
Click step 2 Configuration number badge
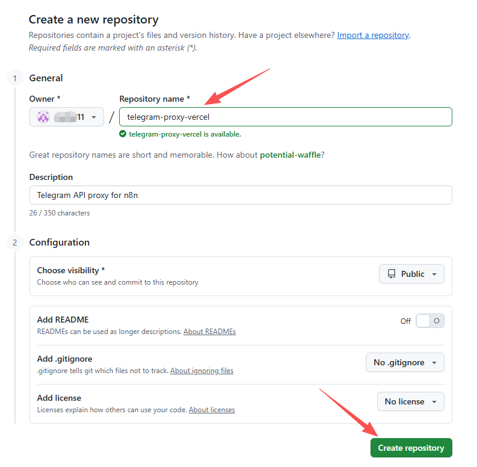click(x=14, y=243)
